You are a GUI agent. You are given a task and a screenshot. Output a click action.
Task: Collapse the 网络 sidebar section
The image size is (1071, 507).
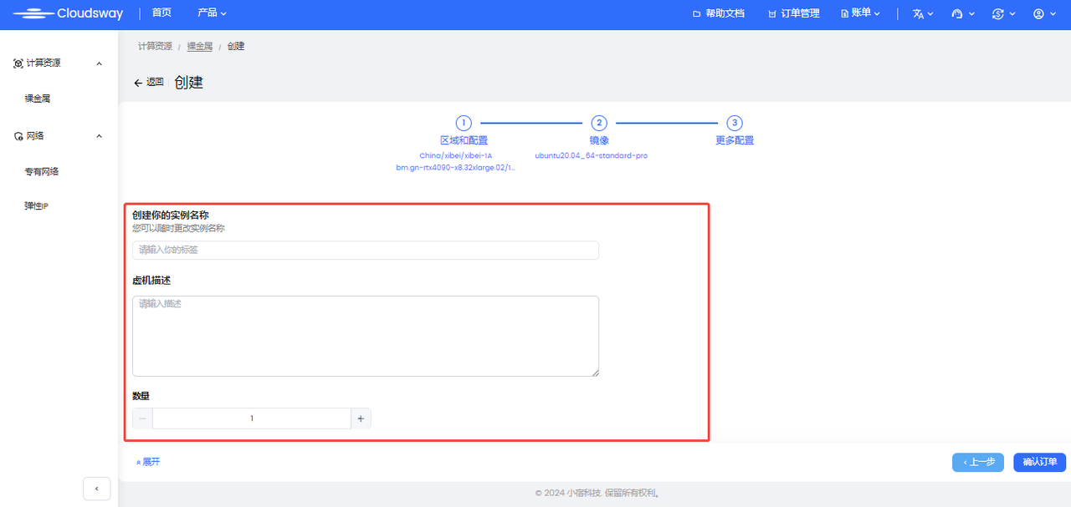pos(99,136)
